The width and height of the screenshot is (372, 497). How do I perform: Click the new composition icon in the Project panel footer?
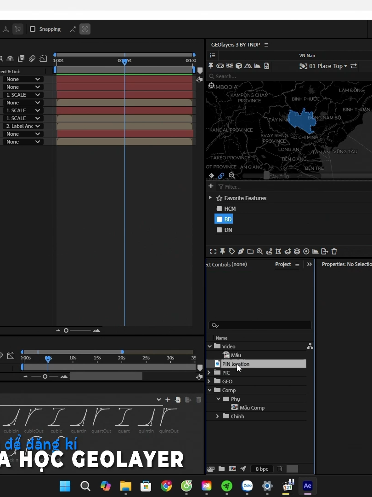click(232, 468)
